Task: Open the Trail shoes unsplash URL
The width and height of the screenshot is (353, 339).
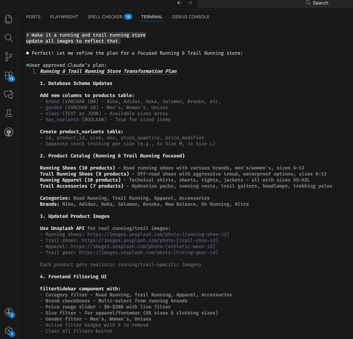Action: [150, 240]
